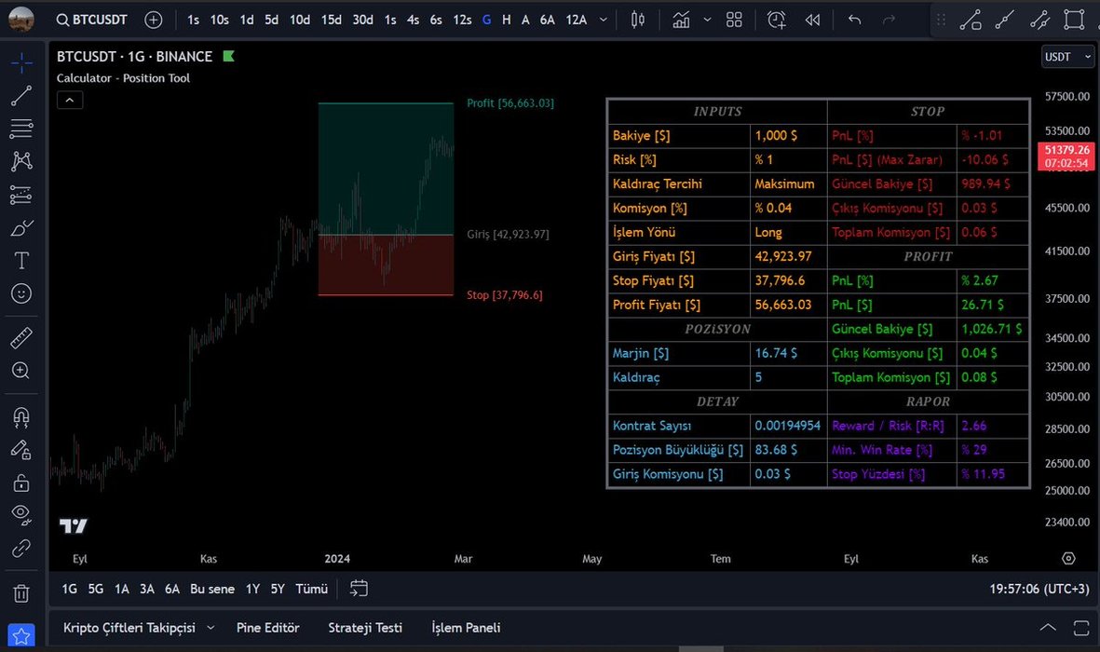Viewport: 1100px width, 652px height.
Task: Switch to the 30d interval
Action: pos(362,20)
